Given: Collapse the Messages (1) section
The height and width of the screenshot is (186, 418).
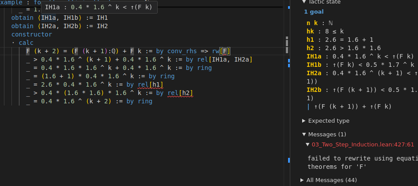Looking at the screenshot, I should pos(304,134).
